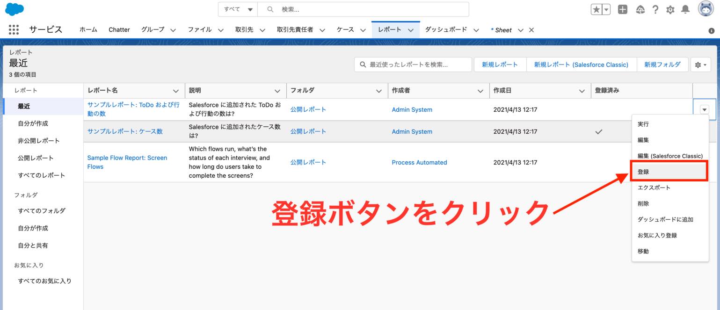Open the 説明 column header chevron

(277, 91)
